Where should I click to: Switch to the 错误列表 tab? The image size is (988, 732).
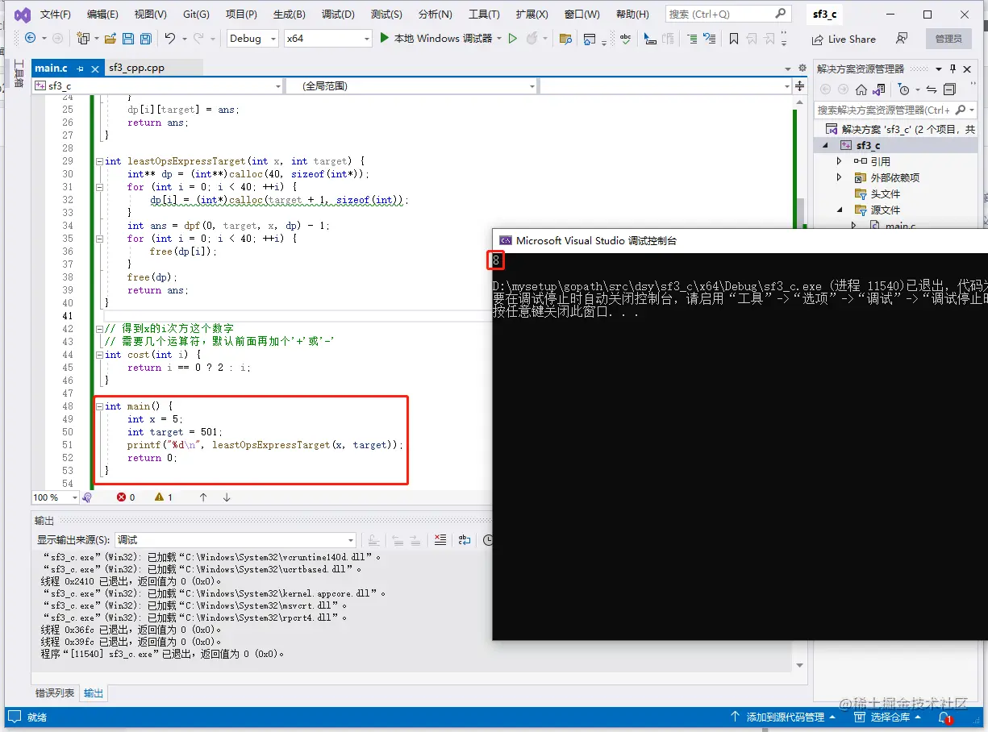[x=55, y=692]
